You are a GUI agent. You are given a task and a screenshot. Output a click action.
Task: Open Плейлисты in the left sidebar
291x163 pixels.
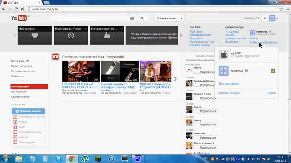pyautogui.click(x=17, y=76)
